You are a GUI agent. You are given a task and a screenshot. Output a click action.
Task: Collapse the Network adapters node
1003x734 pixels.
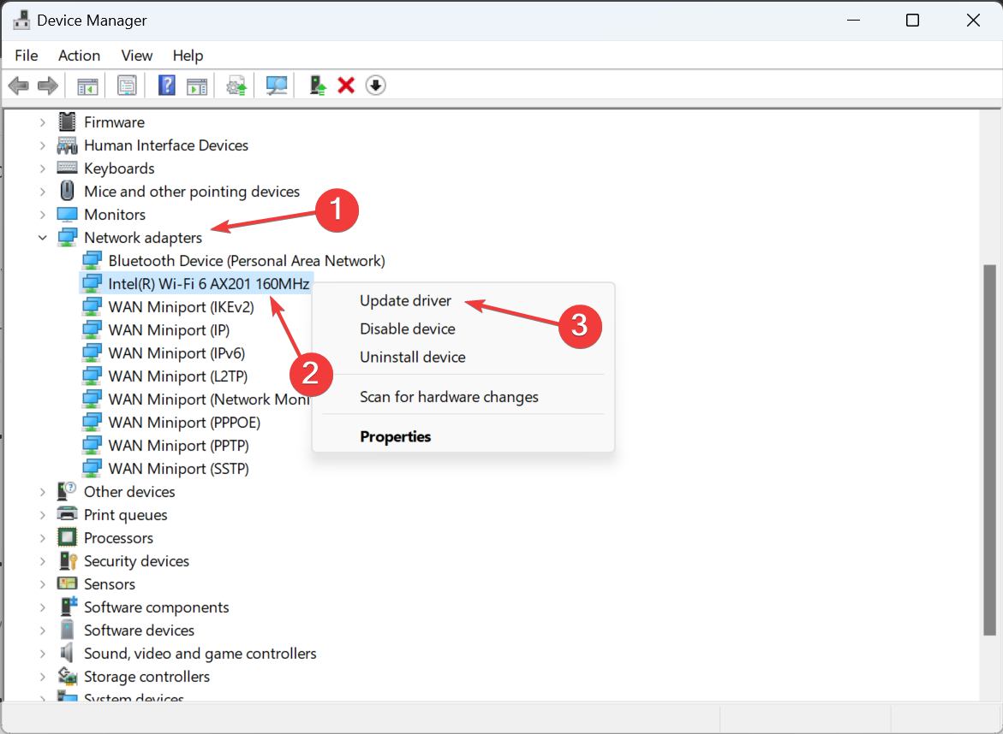[x=42, y=238]
